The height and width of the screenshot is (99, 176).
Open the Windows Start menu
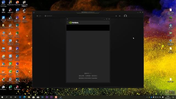[2, 97]
